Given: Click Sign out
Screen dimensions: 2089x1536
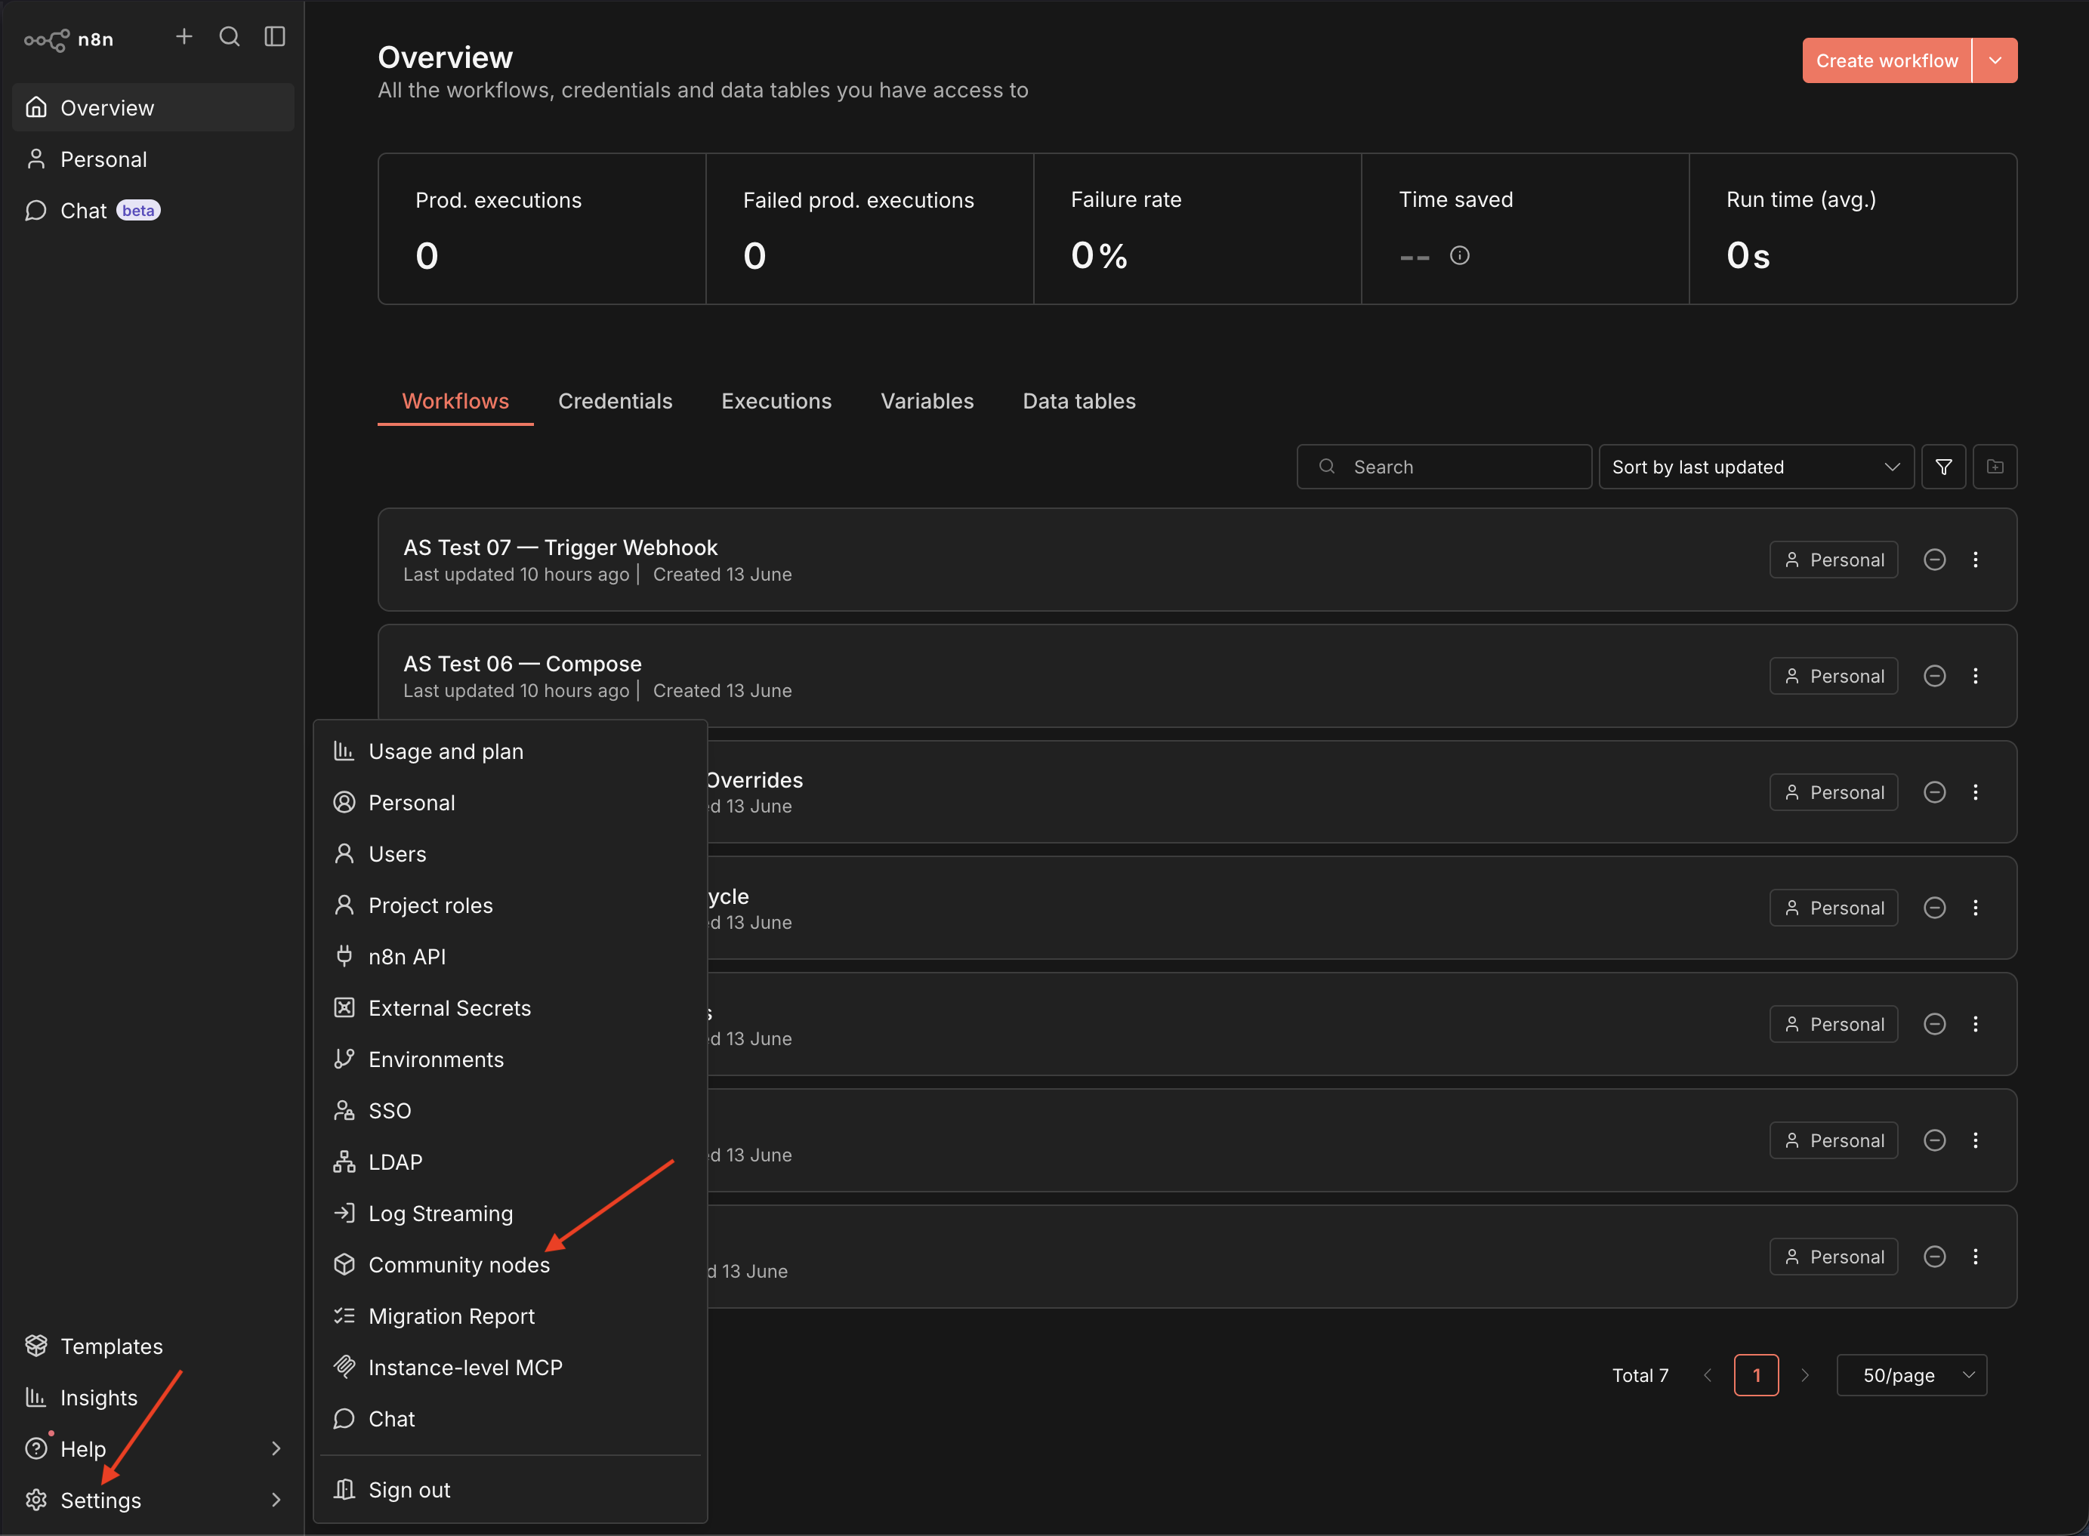Looking at the screenshot, I should 511,1489.
